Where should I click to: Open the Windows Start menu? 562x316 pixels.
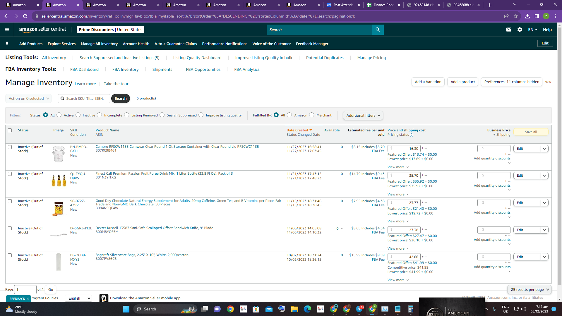(x=126, y=309)
